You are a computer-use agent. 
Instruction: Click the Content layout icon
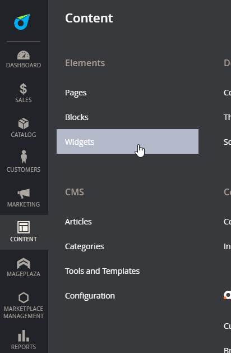tap(24, 227)
